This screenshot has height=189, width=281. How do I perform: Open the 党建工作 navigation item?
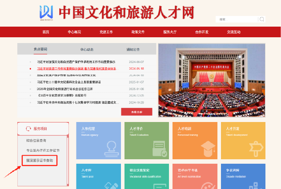point(106,32)
